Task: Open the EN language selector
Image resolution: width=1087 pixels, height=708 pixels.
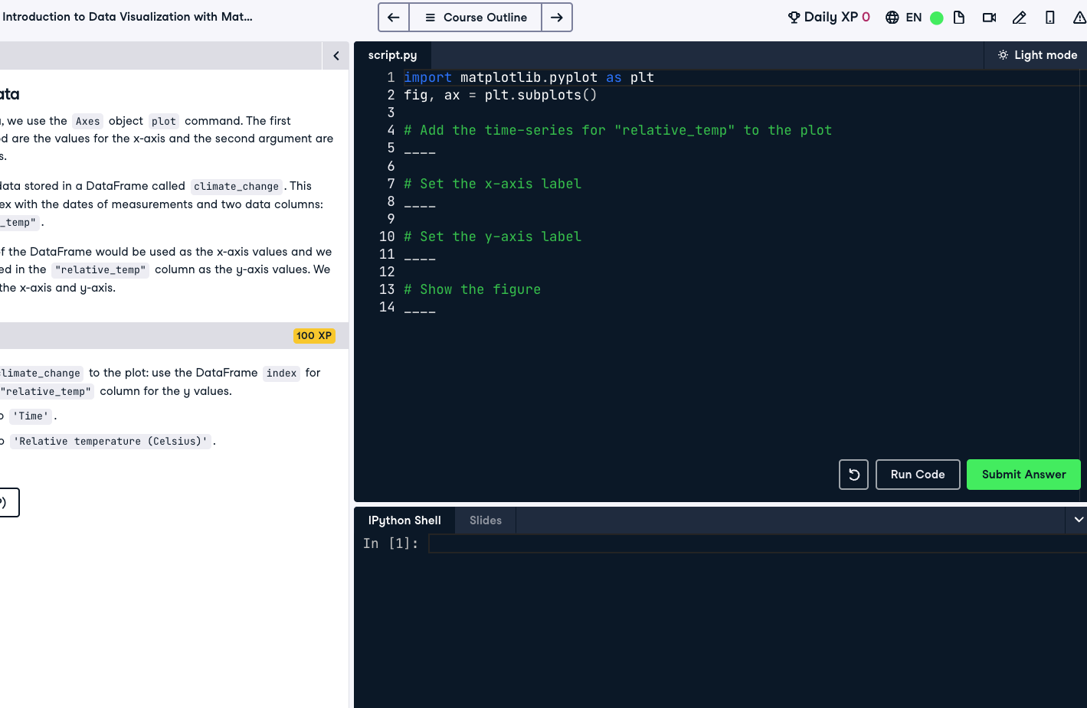Action: 904,18
